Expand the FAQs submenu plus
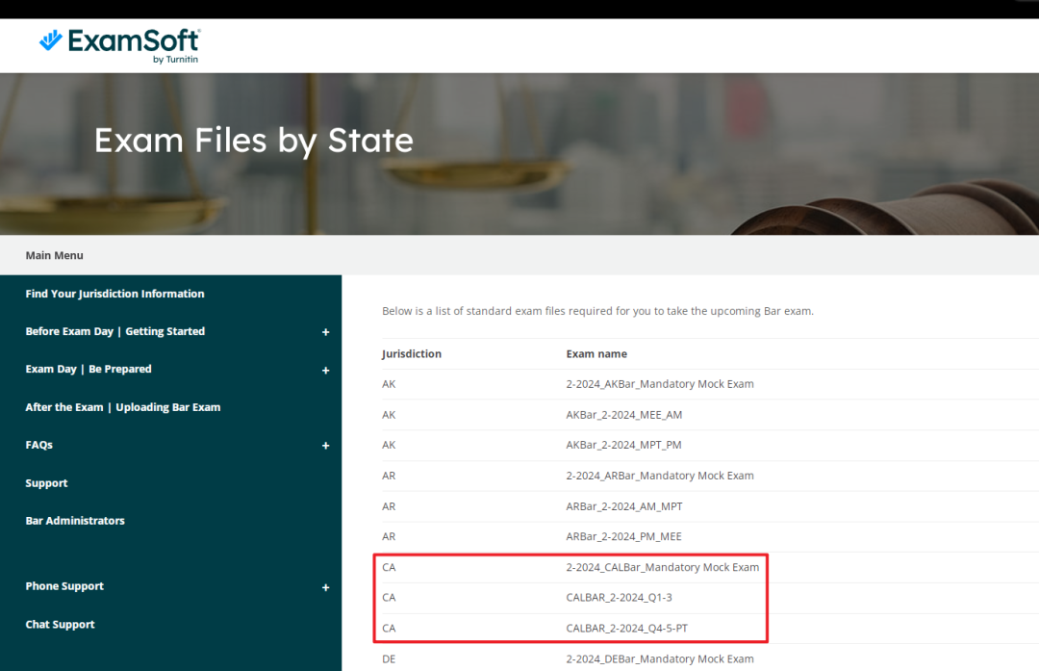Viewport: 1039px width, 671px height. [x=325, y=446]
